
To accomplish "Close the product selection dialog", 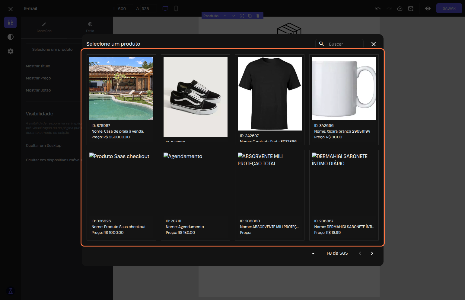I will point(373,44).
